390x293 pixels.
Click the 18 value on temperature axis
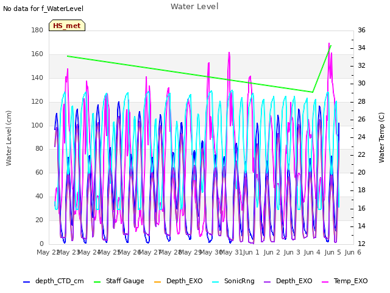(x=361, y=190)
